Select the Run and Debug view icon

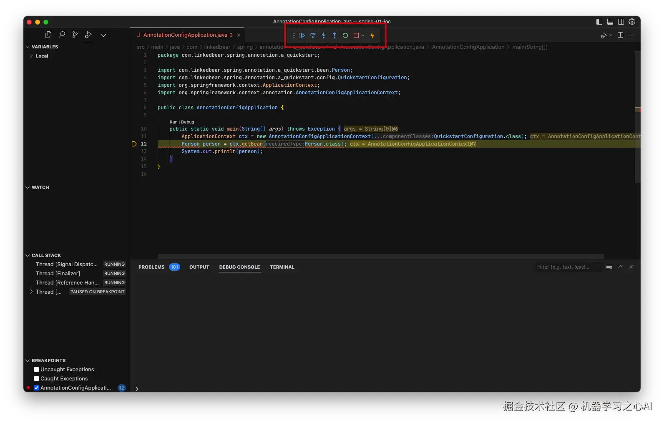(88, 35)
